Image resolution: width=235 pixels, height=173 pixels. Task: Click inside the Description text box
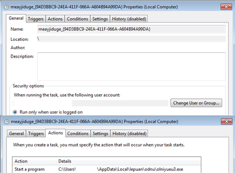tap(131, 66)
